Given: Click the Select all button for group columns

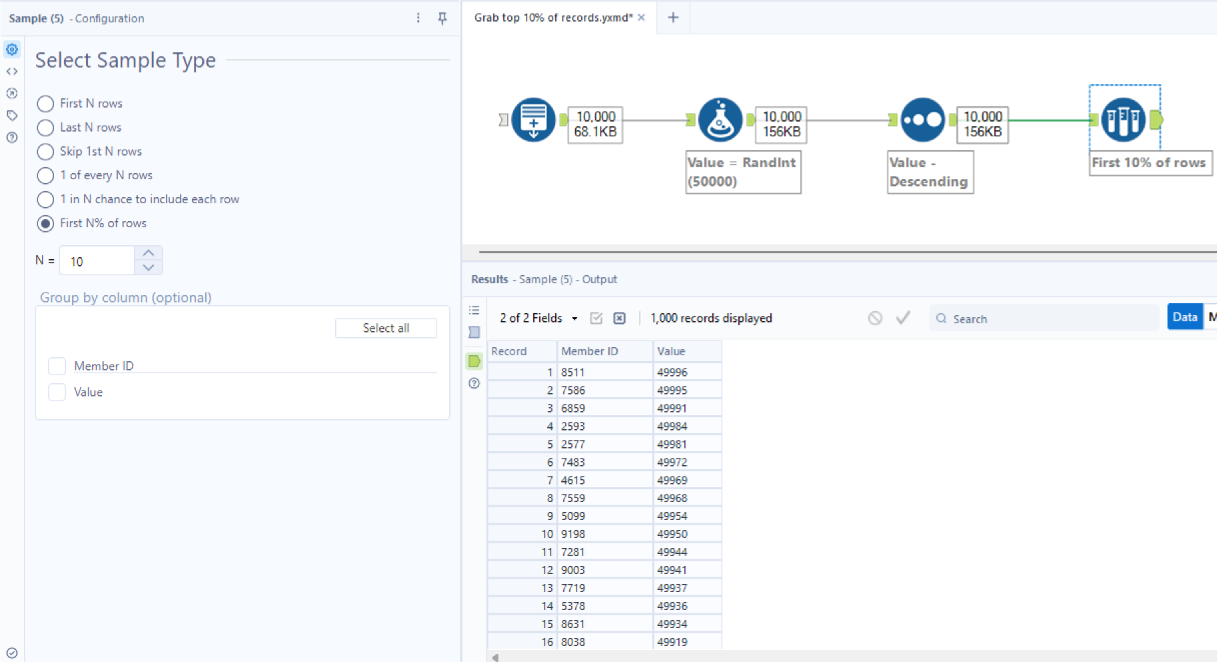Looking at the screenshot, I should 386,328.
